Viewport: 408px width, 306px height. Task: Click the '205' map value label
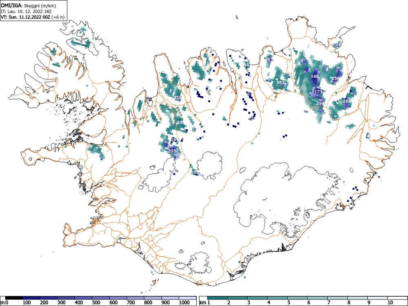point(172,151)
